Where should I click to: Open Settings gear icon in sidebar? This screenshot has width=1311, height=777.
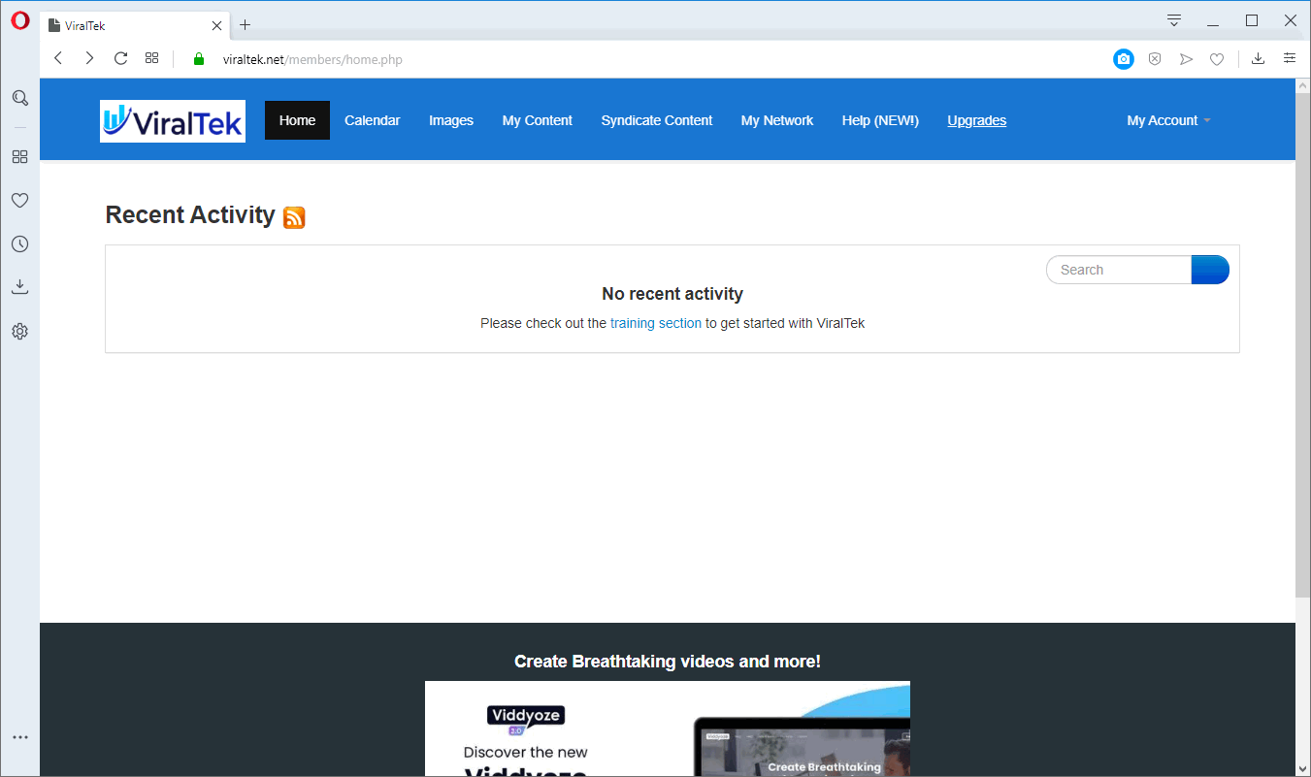click(19, 331)
